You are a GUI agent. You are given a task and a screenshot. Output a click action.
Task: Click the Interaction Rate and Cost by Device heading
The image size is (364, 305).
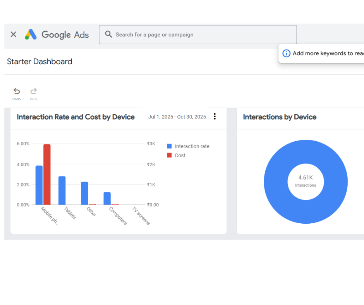(x=76, y=117)
